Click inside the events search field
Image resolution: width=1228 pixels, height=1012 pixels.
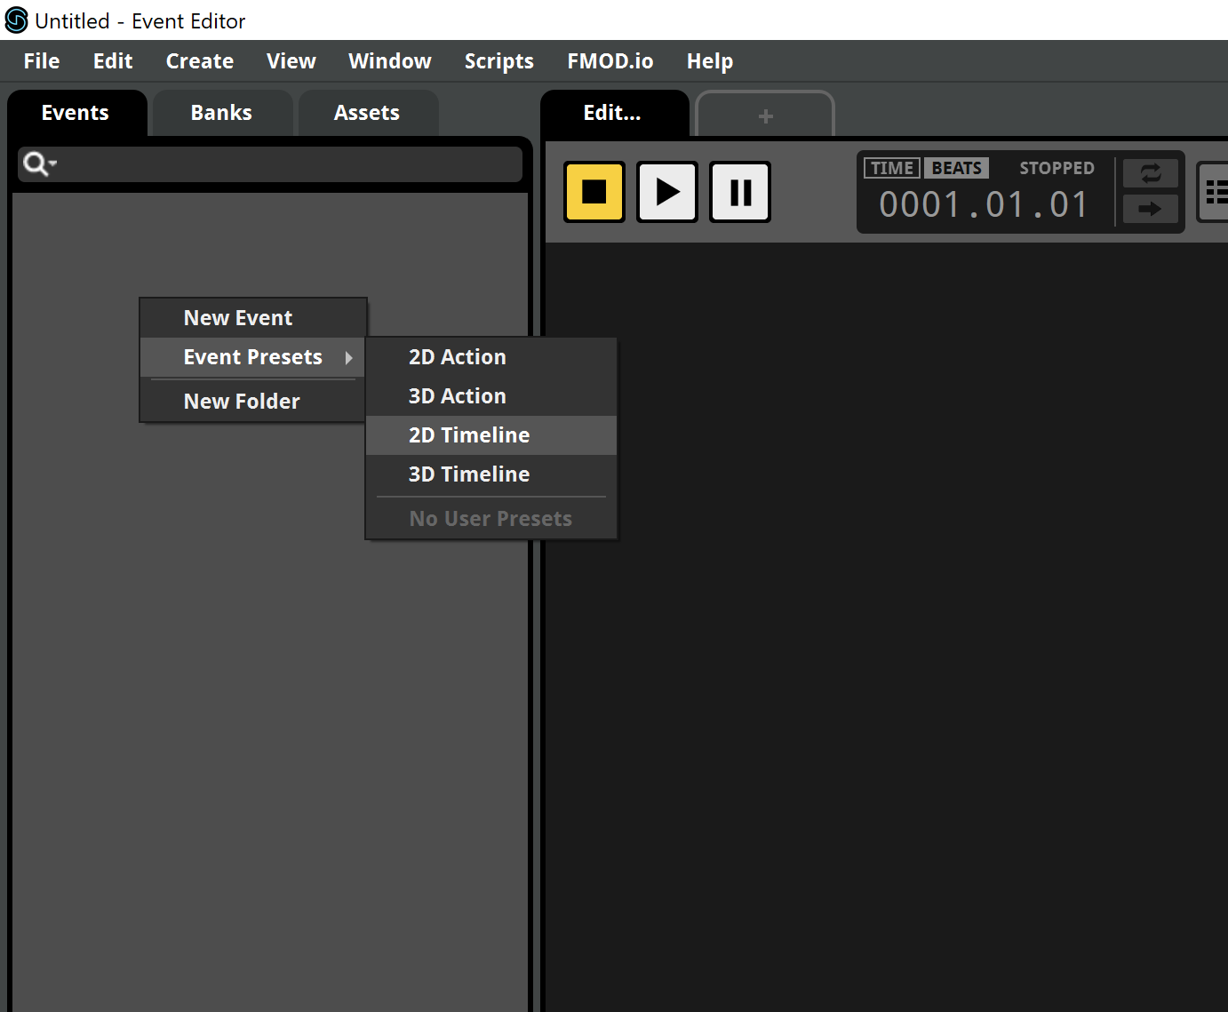point(270,164)
